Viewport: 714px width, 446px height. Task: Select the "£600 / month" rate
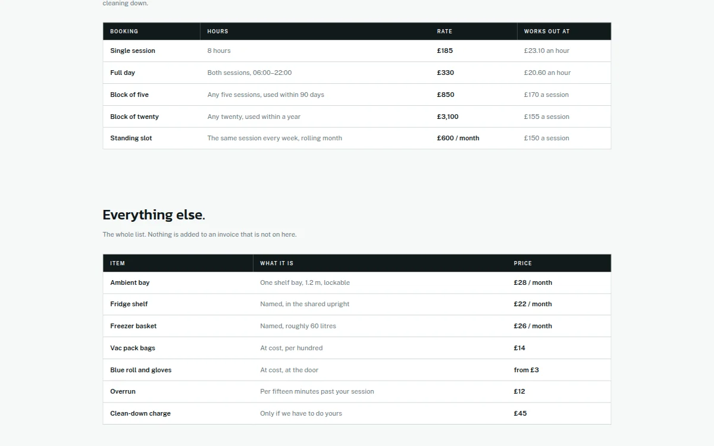pyautogui.click(x=458, y=138)
